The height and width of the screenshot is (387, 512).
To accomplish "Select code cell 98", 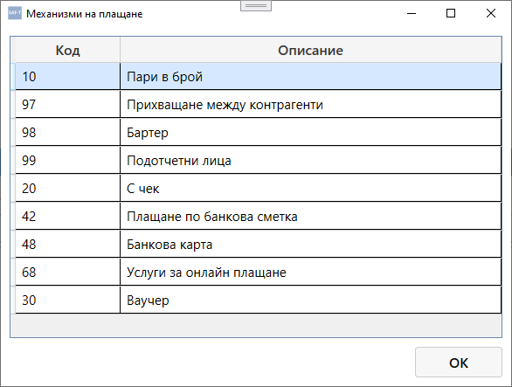I will 67,133.
